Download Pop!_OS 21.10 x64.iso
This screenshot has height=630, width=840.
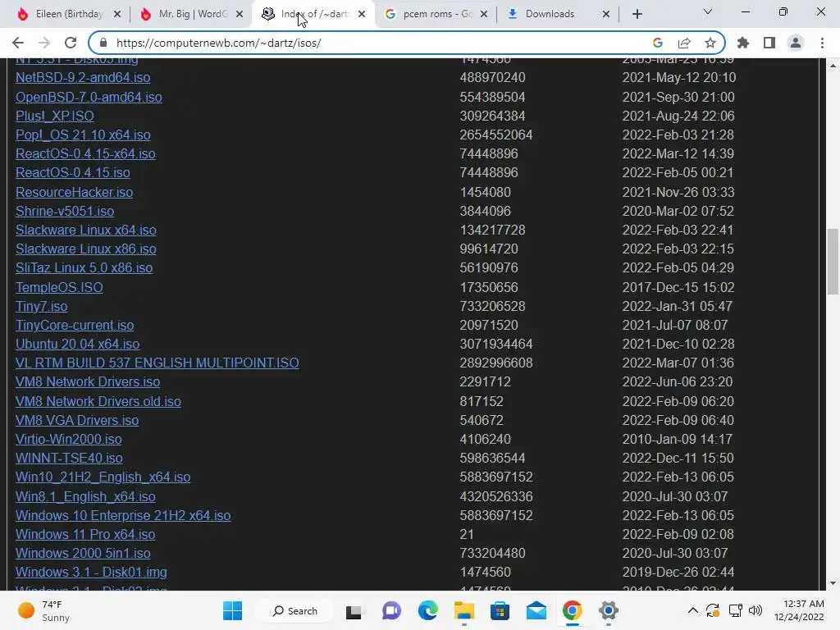coord(83,135)
